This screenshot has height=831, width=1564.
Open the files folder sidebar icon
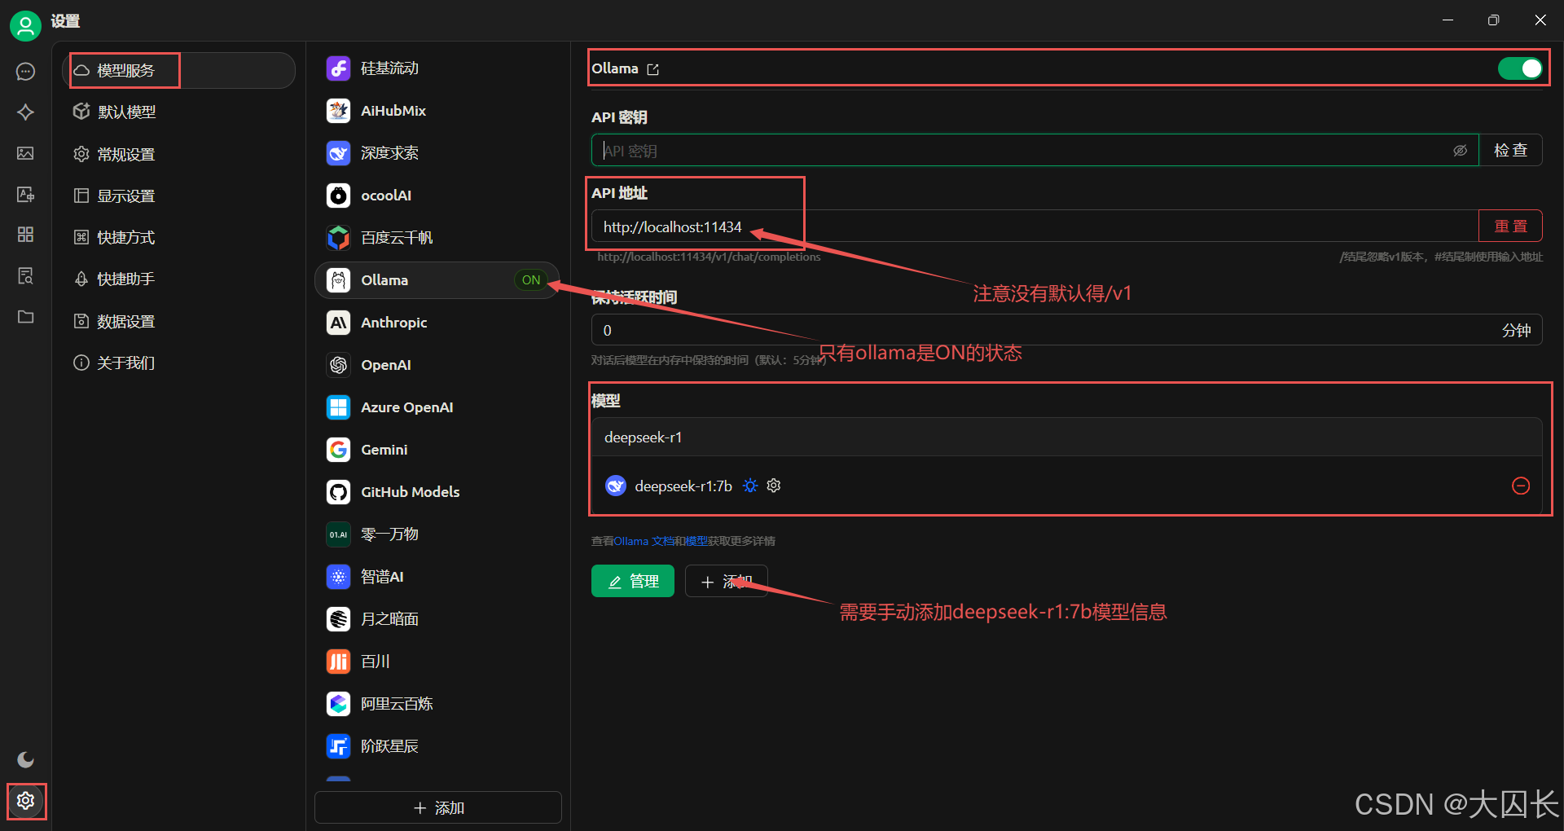pyautogui.click(x=25, y=316)
